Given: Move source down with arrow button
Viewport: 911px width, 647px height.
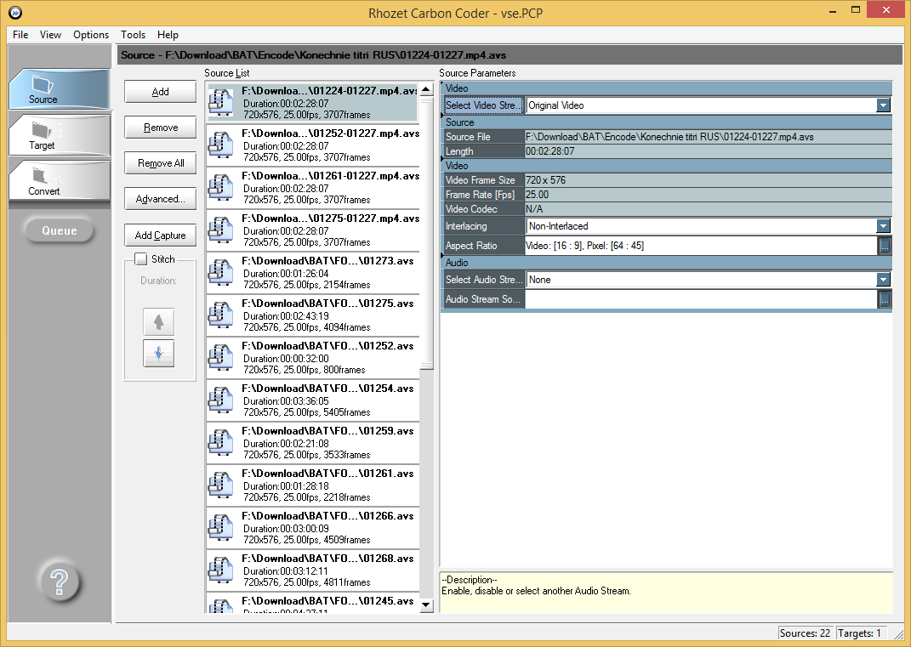Looking at the screenshot, I should pos(158,353).
